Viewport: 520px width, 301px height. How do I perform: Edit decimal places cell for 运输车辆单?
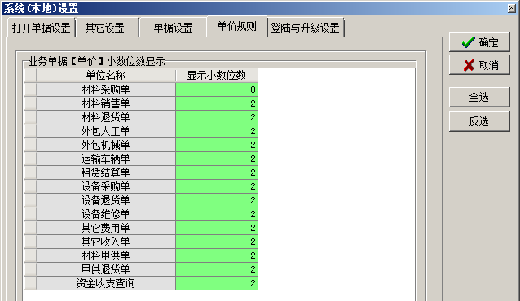point(217,159)
